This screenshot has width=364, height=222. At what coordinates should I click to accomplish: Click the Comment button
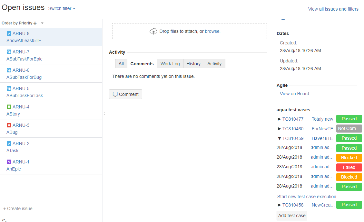(125, 94)
